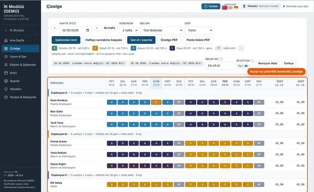The width and height of the screenshot is (314, 192).
Task: Open Ekipler & Şablonlar people icon
Action: pos(6,65)
